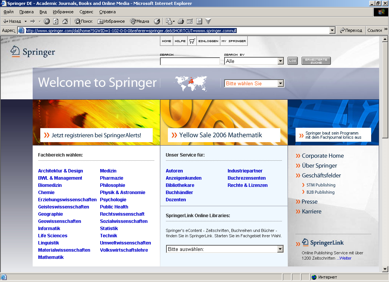The width and height of the screenshot is (389, 282).
Task: Open the Правка menu
Action: click(27, 12)
